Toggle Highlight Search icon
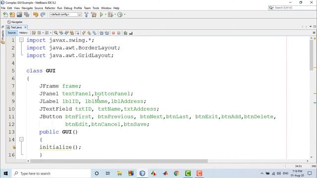This screenshot has height=178, width=317. 71,33
